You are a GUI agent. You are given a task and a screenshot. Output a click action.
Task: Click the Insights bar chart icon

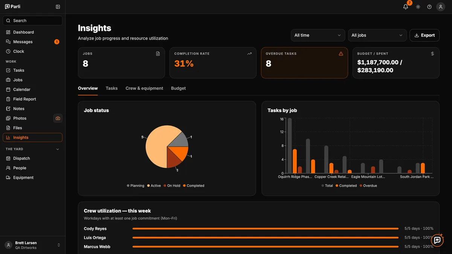point(8,138)
